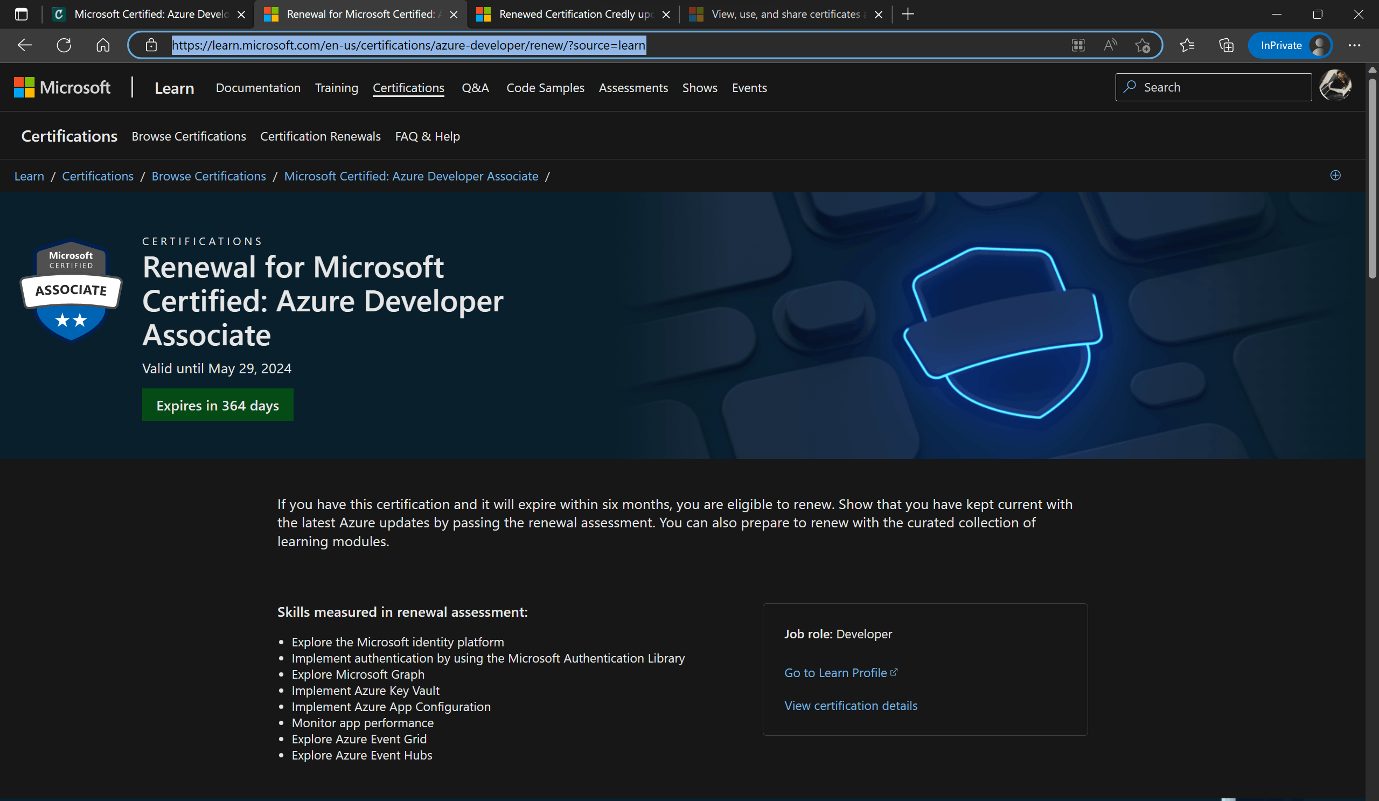Click 'Implement Azure Key Vault' list item
This screenshot has height=801, width=1379.
click(x=366, y=691)
